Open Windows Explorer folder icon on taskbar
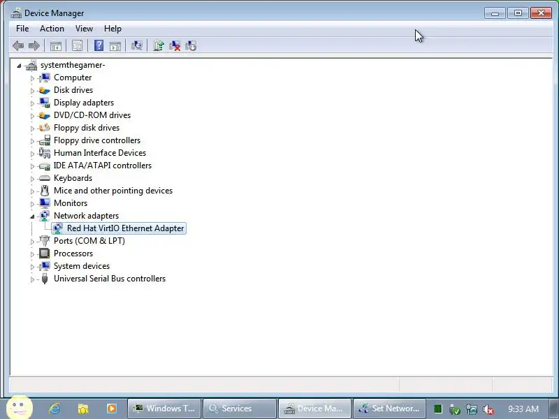The image size is (559, 419). pos(83,409)
